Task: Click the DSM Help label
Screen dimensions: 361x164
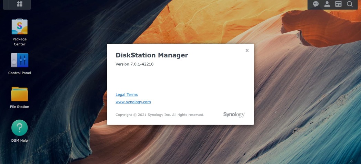Action: 20,140
